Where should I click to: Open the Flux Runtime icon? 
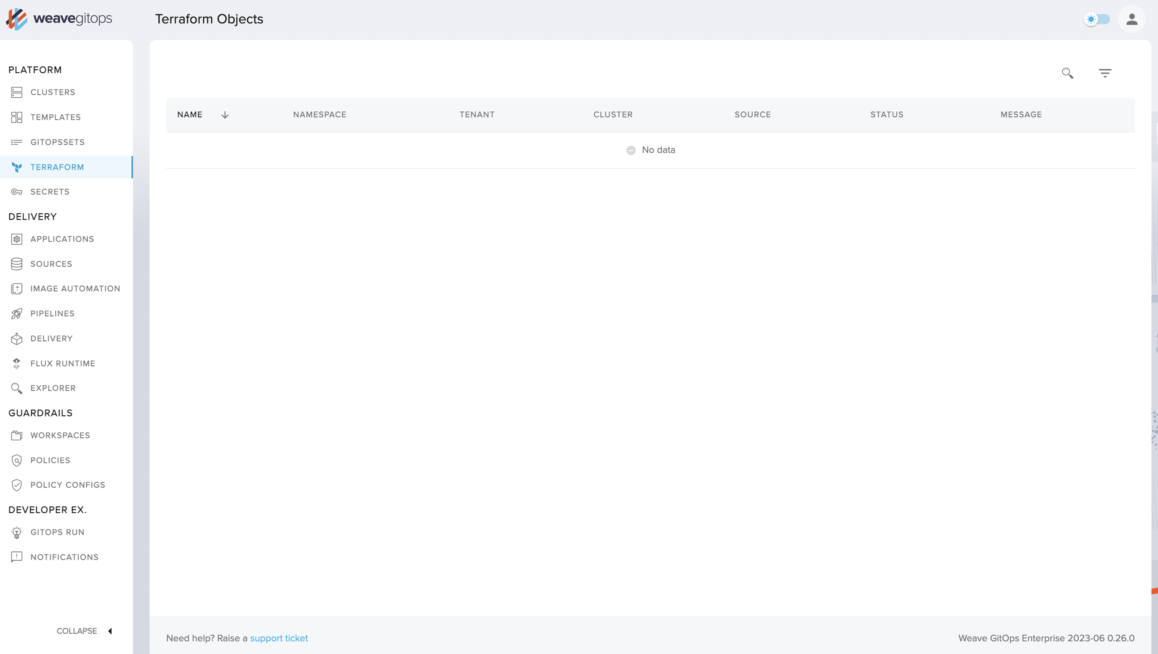16,363
